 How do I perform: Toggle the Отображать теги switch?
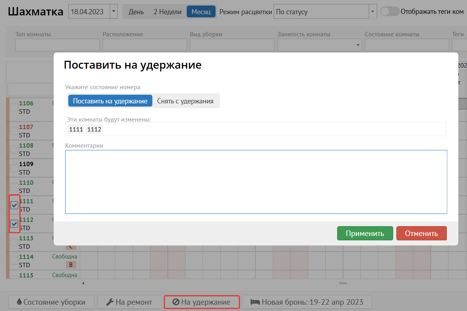[x=390, y=11]
